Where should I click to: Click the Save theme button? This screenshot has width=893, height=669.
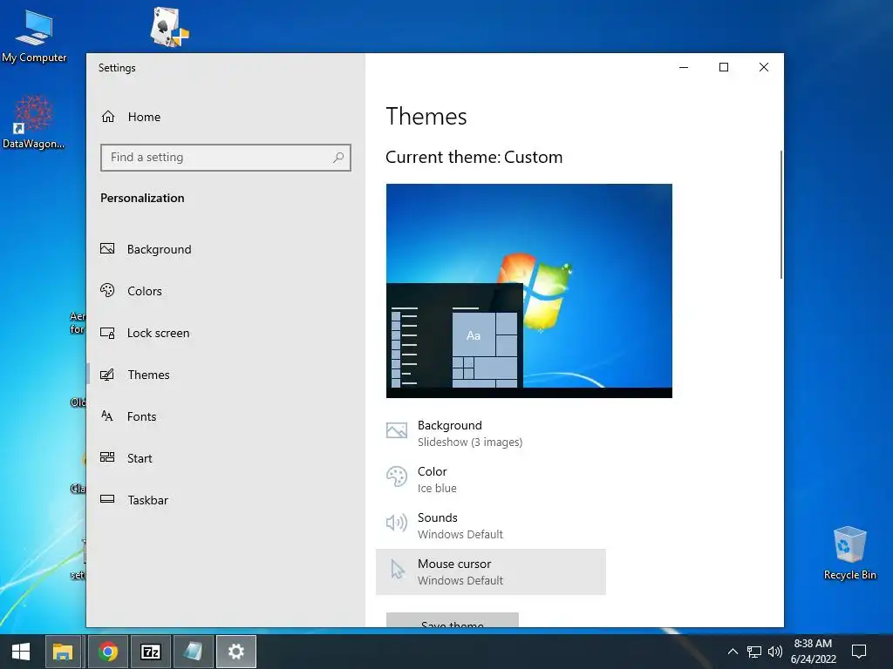(453, 620)
